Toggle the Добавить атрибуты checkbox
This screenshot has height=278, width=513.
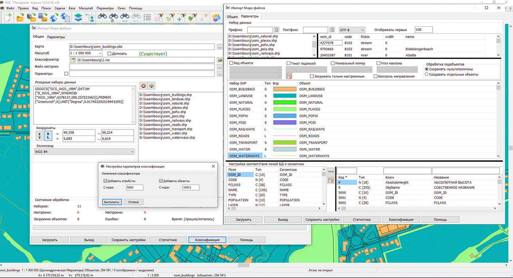105,181
